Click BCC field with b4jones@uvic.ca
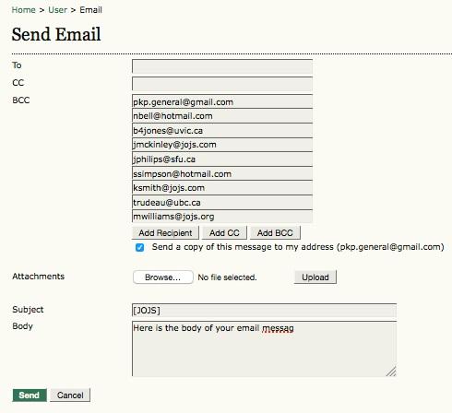The height and width of the screenshot is (413, 452). coord(222,130)
